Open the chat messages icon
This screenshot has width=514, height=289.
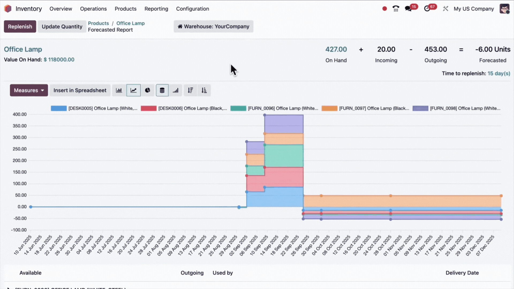pyautogui.click(x=408, y=9)
